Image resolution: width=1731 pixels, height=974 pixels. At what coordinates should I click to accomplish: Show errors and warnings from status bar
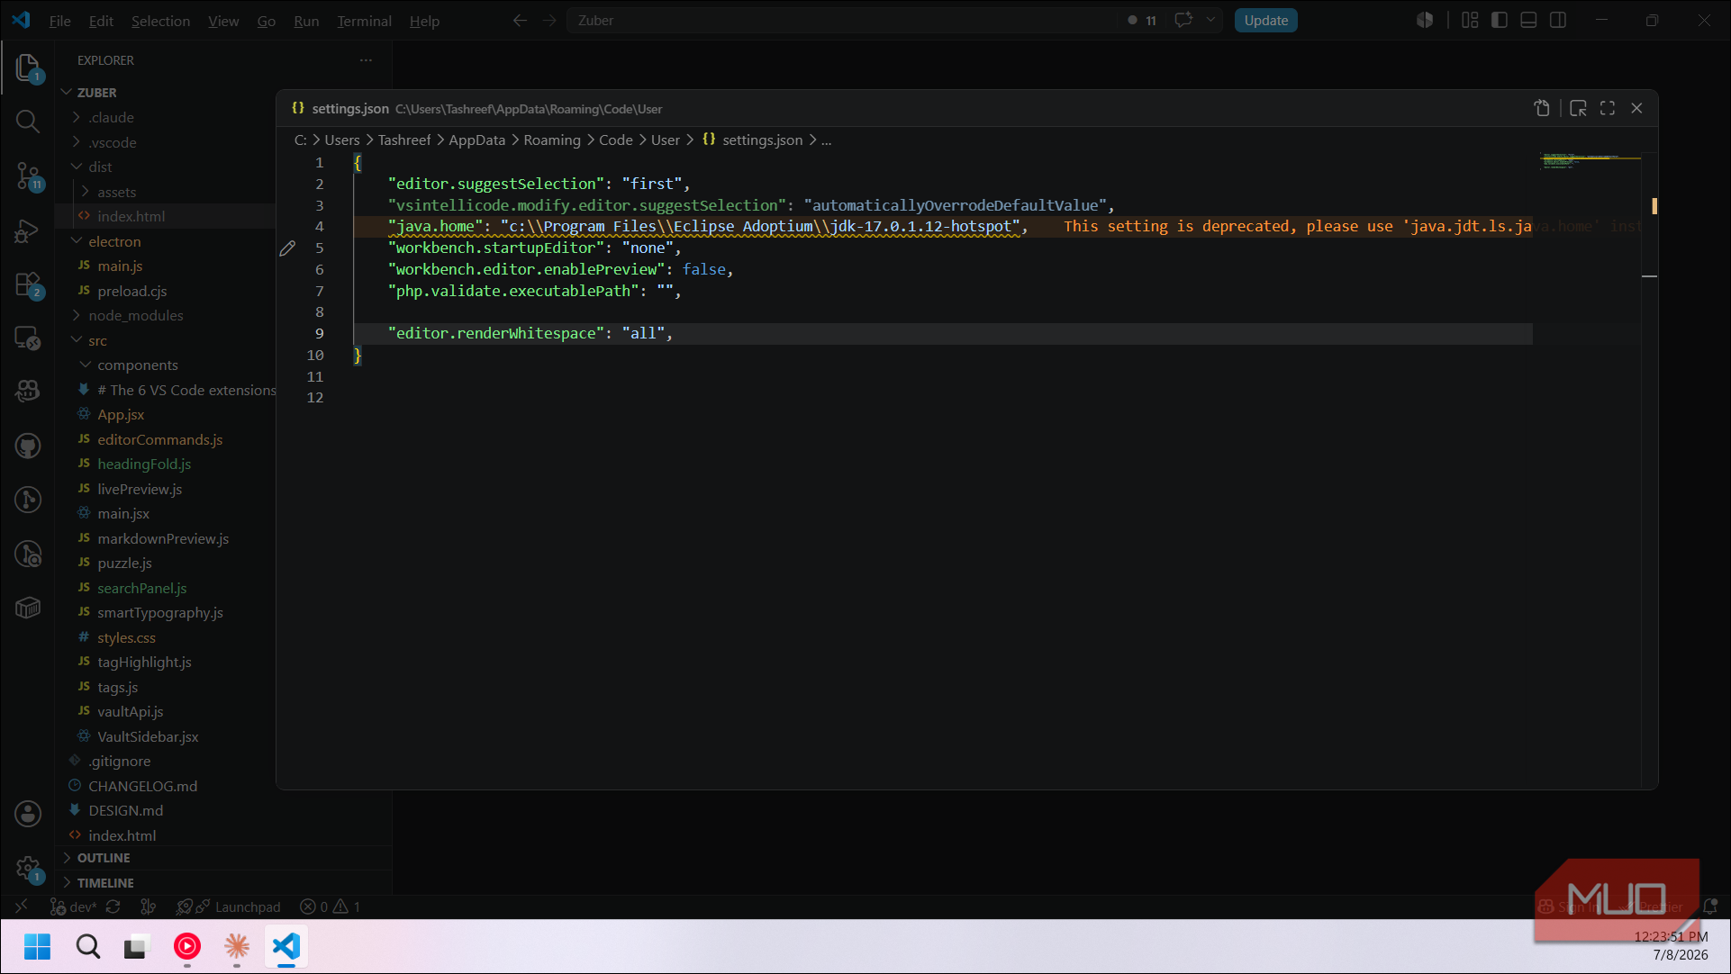pos(331,906)
